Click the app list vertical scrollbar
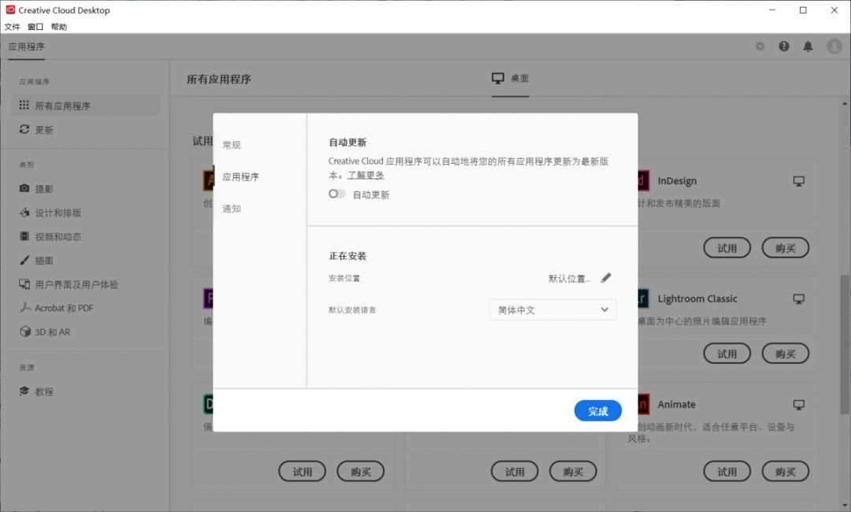This screenshot has height=512, width=851. 845,344
